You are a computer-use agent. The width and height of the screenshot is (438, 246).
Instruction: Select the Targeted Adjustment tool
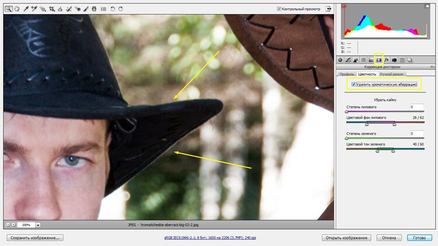(x=43, y=9)
